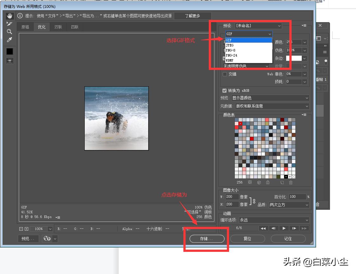Open the 原稿 original tab

coord(25,27)
